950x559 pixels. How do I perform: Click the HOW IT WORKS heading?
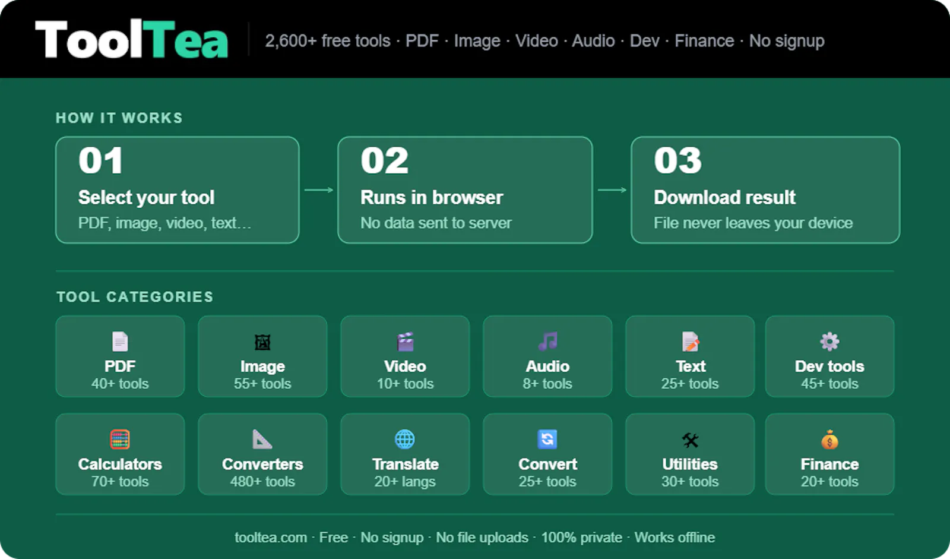tap(119, 118)
